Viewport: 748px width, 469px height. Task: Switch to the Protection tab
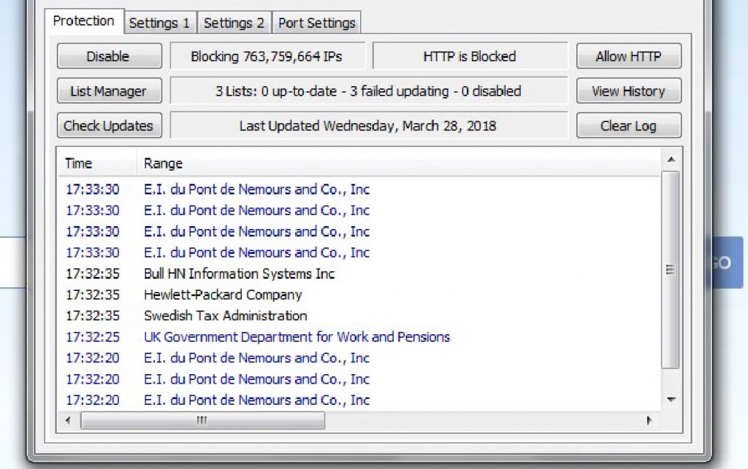click(x=83, y=22)
